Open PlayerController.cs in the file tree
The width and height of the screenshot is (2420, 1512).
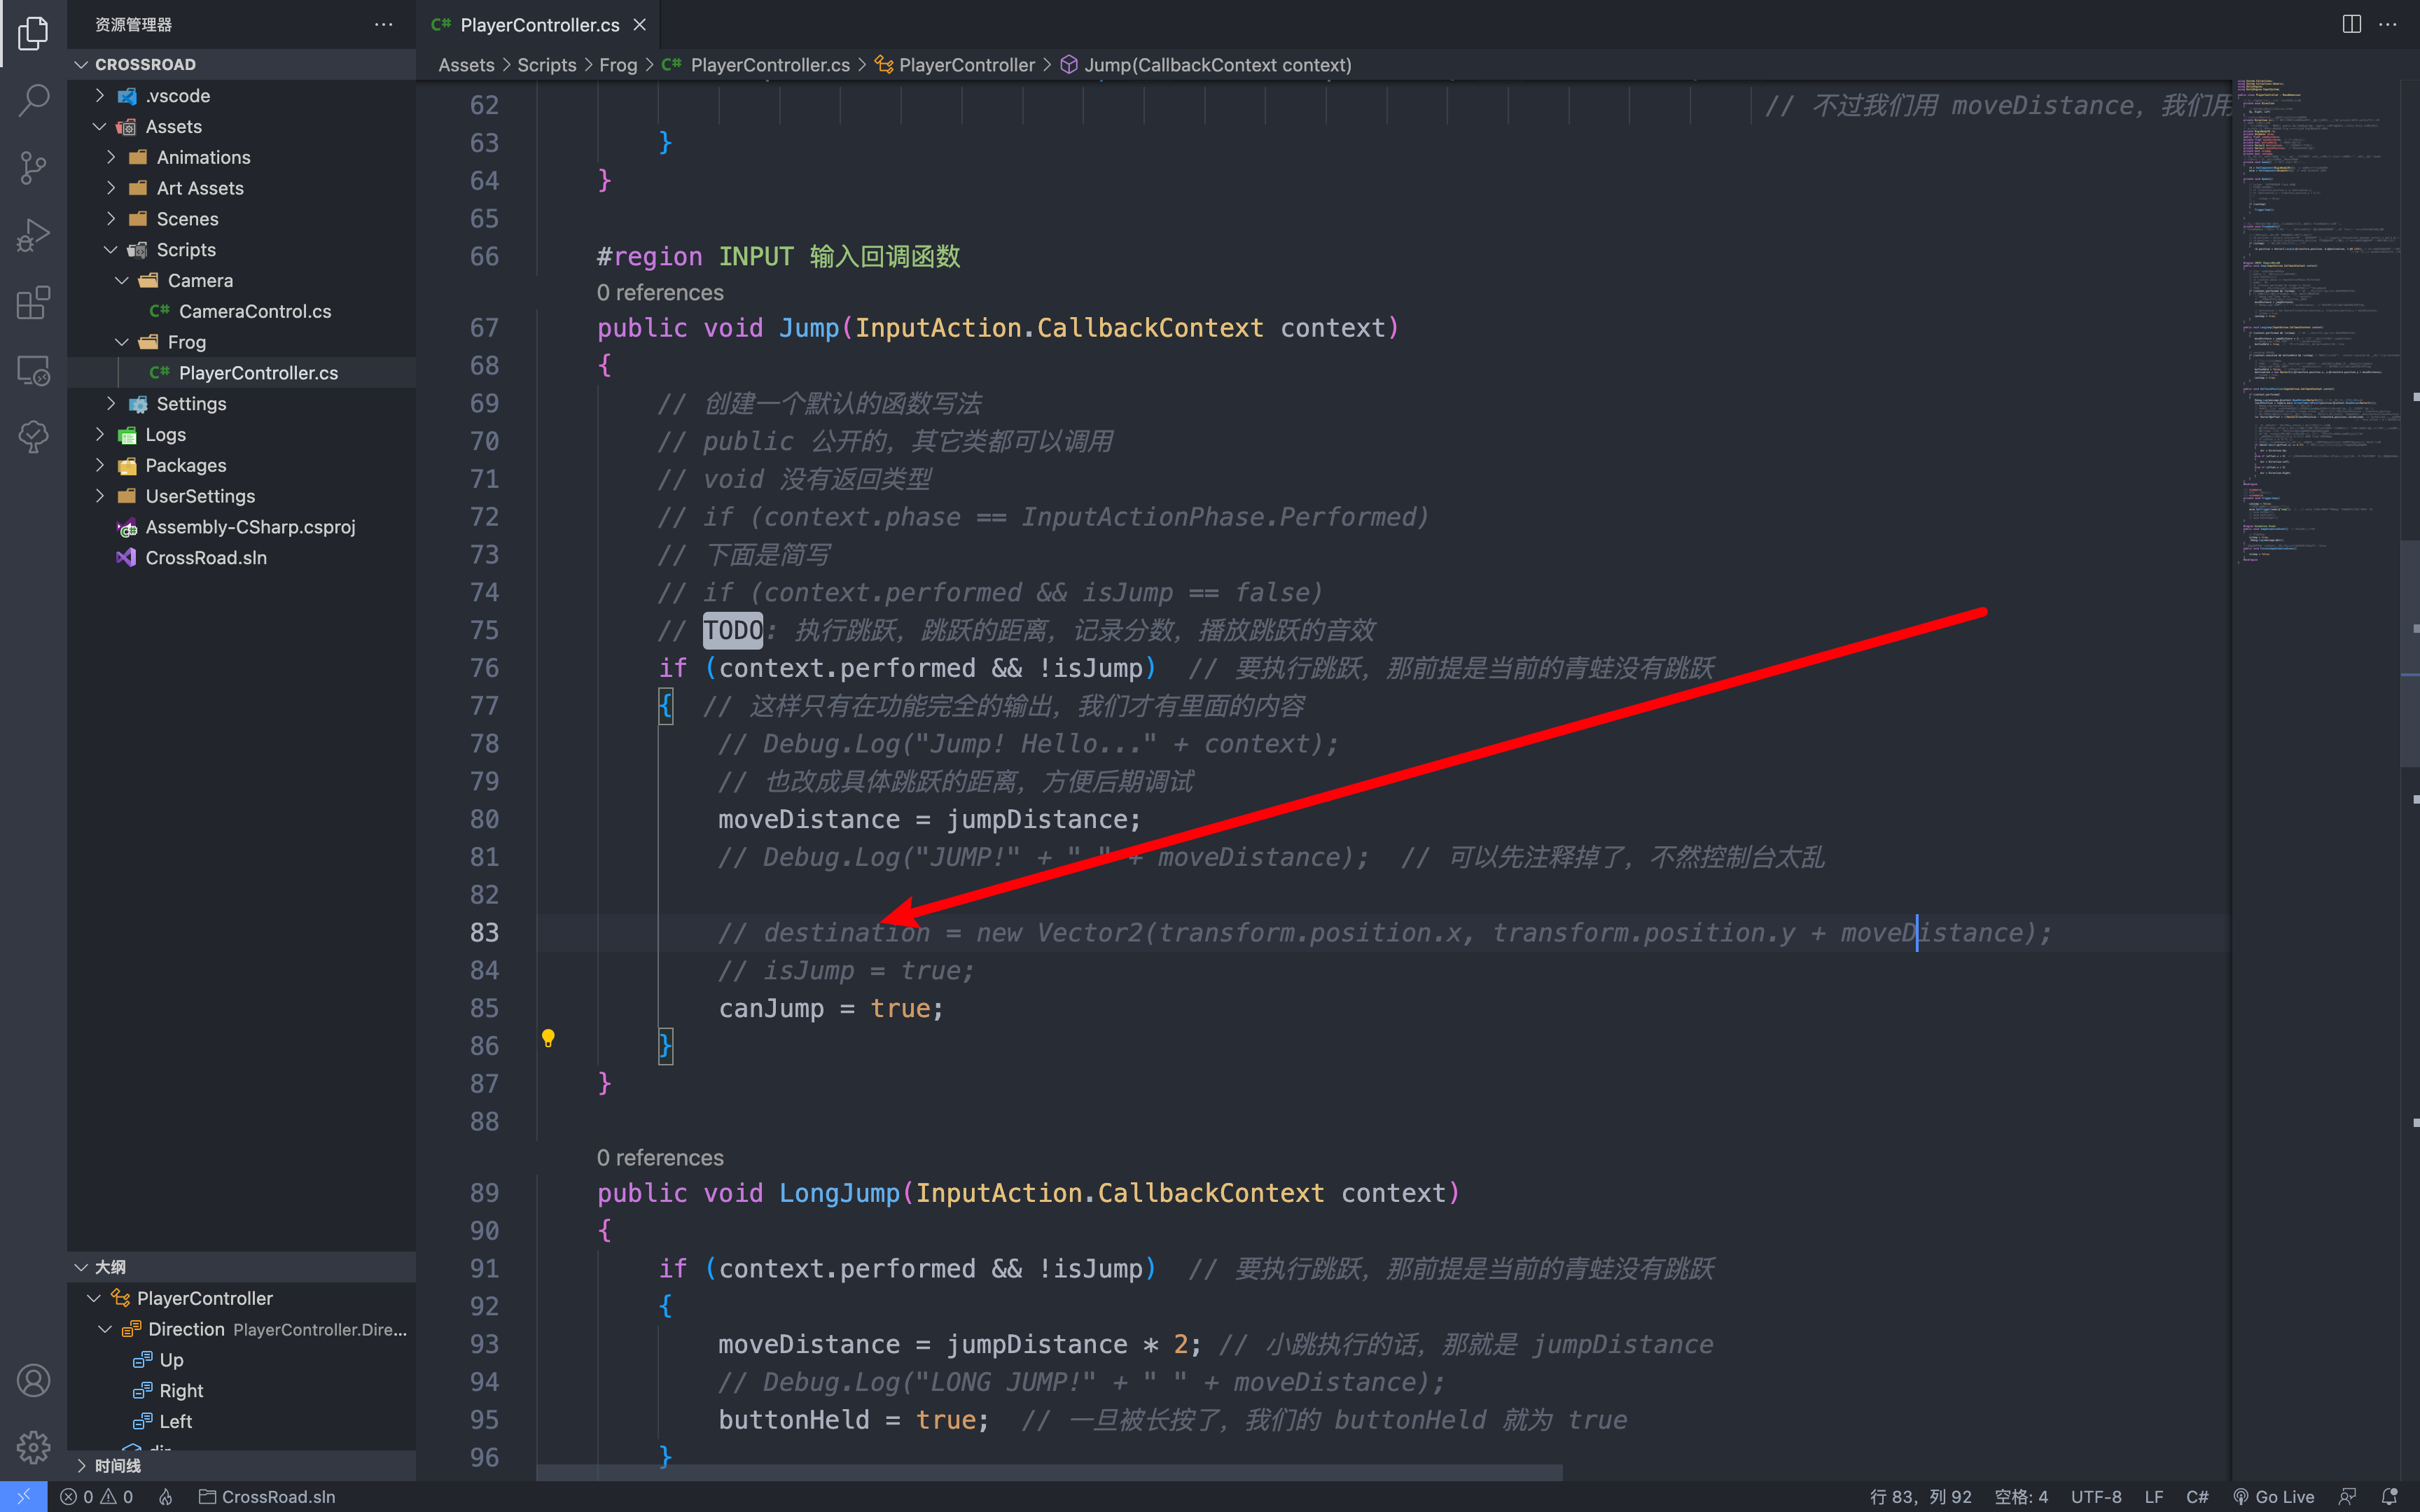pos(241,373)
